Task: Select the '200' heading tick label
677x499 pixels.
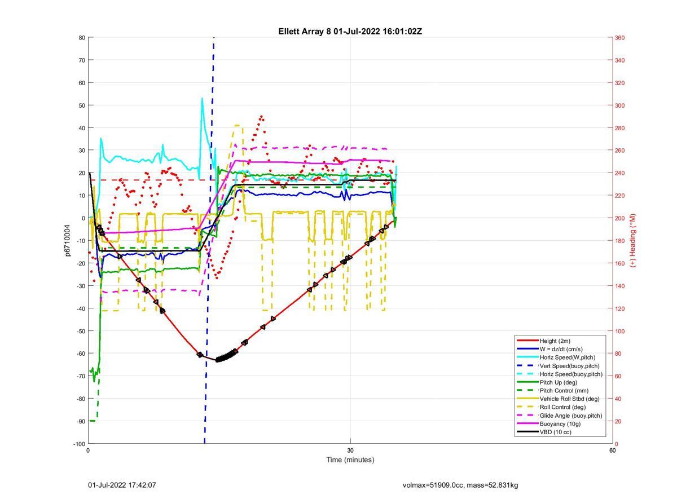Action: (x=619, y=218)
